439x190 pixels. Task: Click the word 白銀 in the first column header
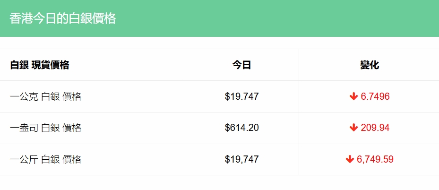(x=19, y=65)
